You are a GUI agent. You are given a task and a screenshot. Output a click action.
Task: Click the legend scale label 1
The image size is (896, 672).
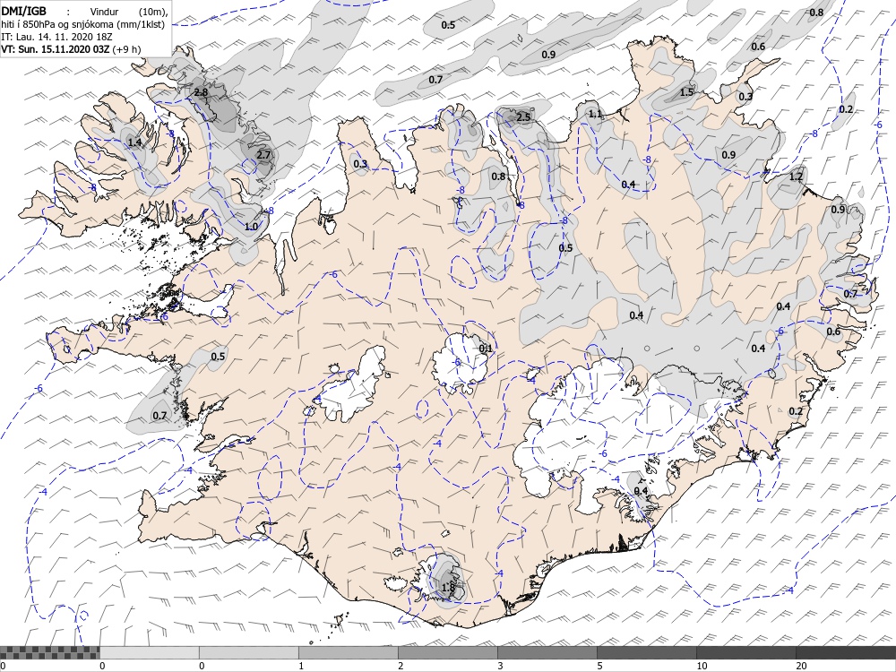tap(301, 666)
